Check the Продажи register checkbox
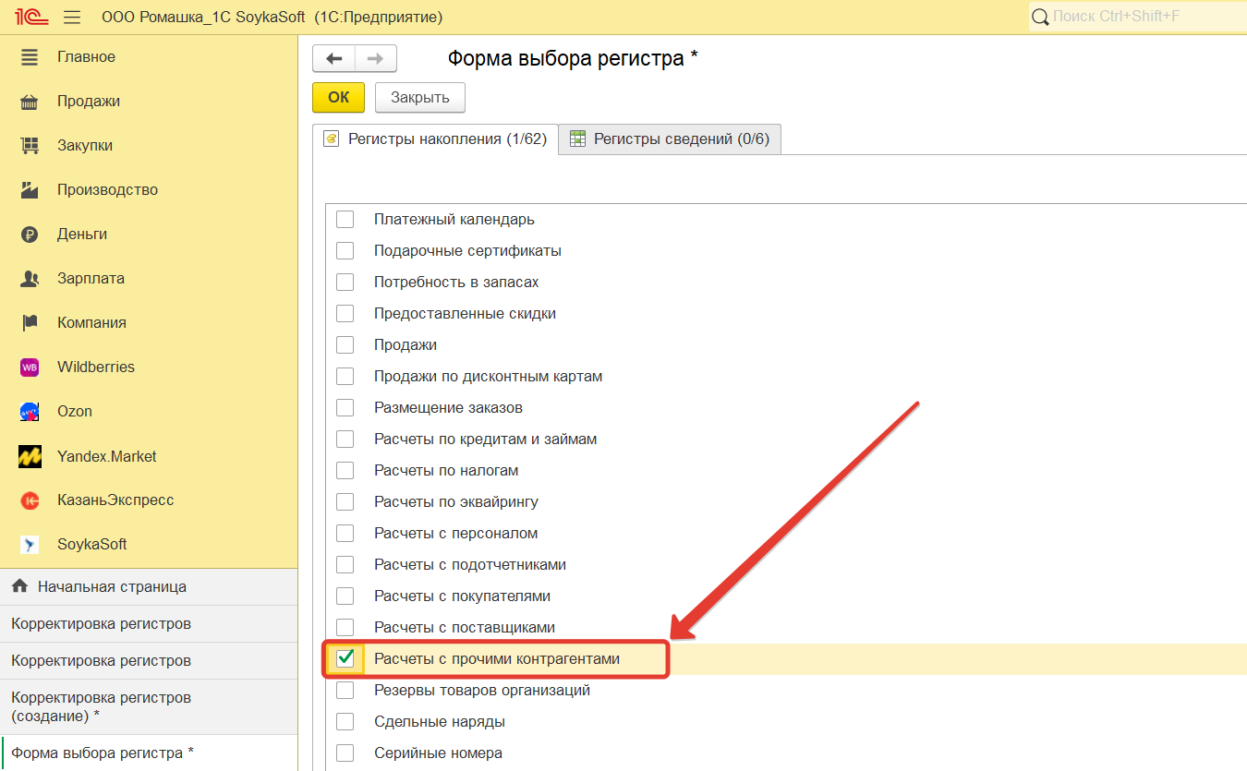The height and width of the screenshot is (771, 1247). pos(345,345)
